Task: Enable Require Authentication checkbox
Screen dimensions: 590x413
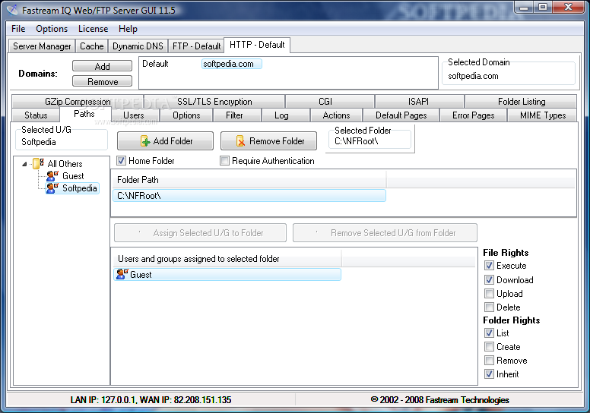Action: (224, 161)
